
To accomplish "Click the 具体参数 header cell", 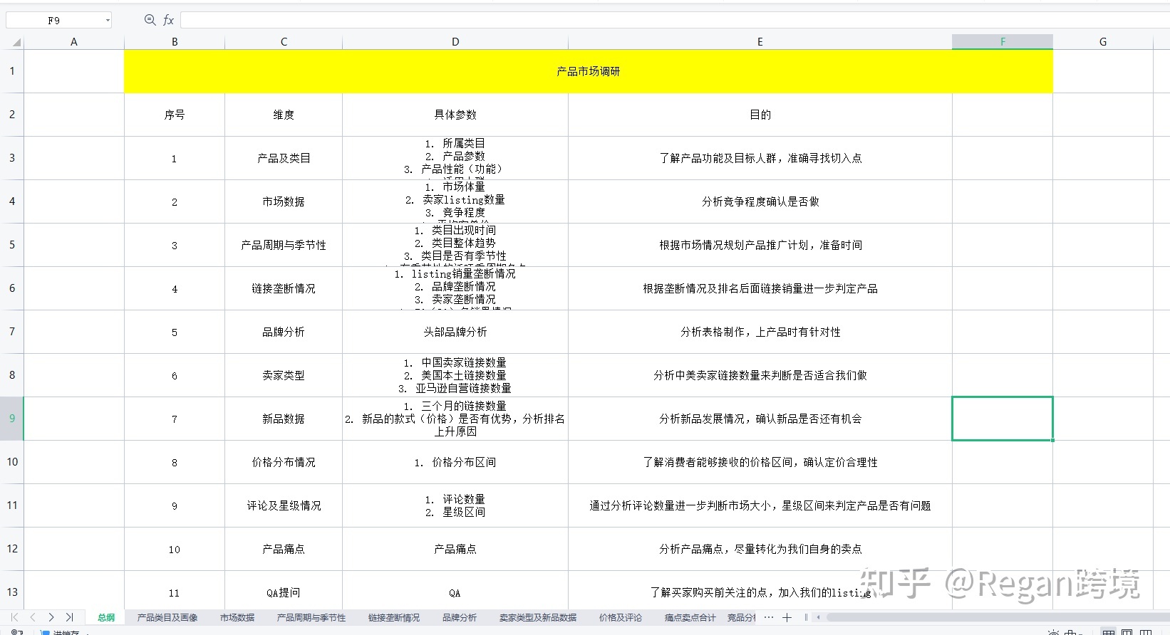I will point(455,115).
